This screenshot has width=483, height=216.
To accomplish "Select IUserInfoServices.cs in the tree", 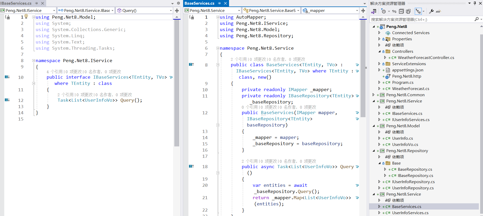I will click(x=411, y=120).
